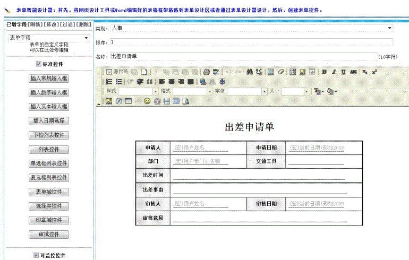The width and height of the screenshot is (409, 260).
Task: Toggle strikethrough formatting
Action: (x=353, y=72)
